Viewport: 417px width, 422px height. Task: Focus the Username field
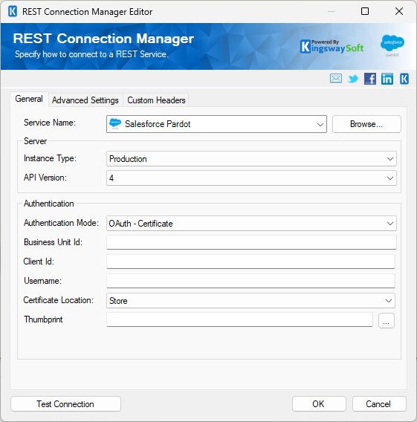tap(251, 281)
